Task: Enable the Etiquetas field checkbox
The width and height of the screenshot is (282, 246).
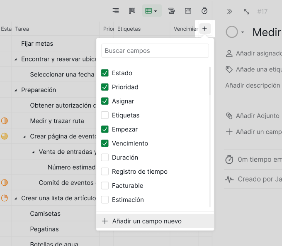Action: pyautogui.click(x=105, y=115)
